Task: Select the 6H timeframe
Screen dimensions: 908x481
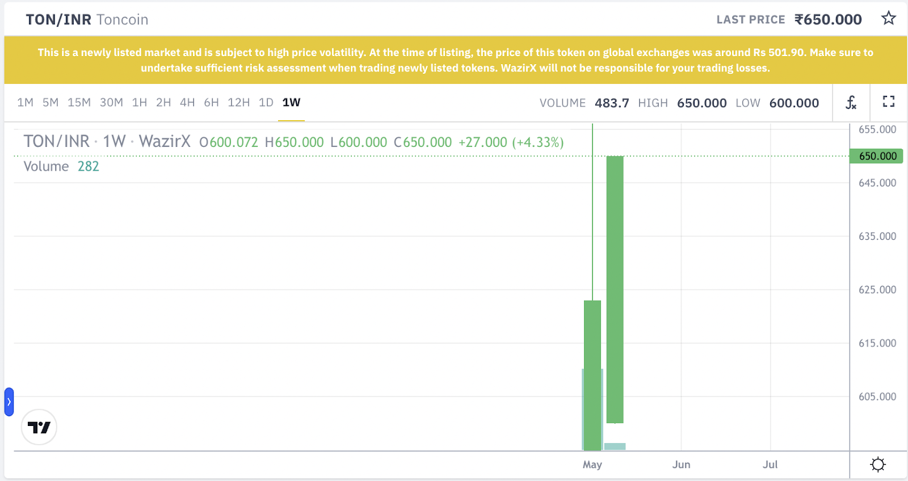Action: point(211,103)
